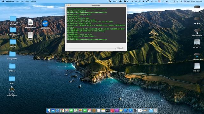
Task: Select the EFI Clover folder icon
Action: click(x=12, y=66)
